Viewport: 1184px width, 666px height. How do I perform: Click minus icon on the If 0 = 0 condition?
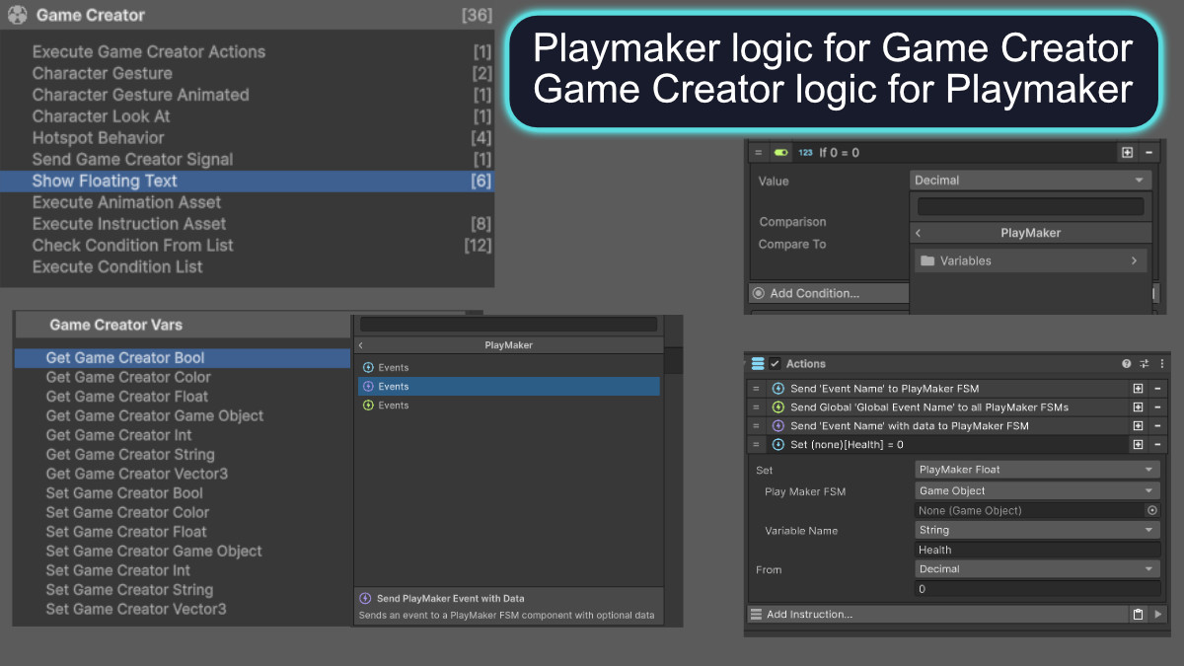pyautogui.click(x=1148, y=153)
